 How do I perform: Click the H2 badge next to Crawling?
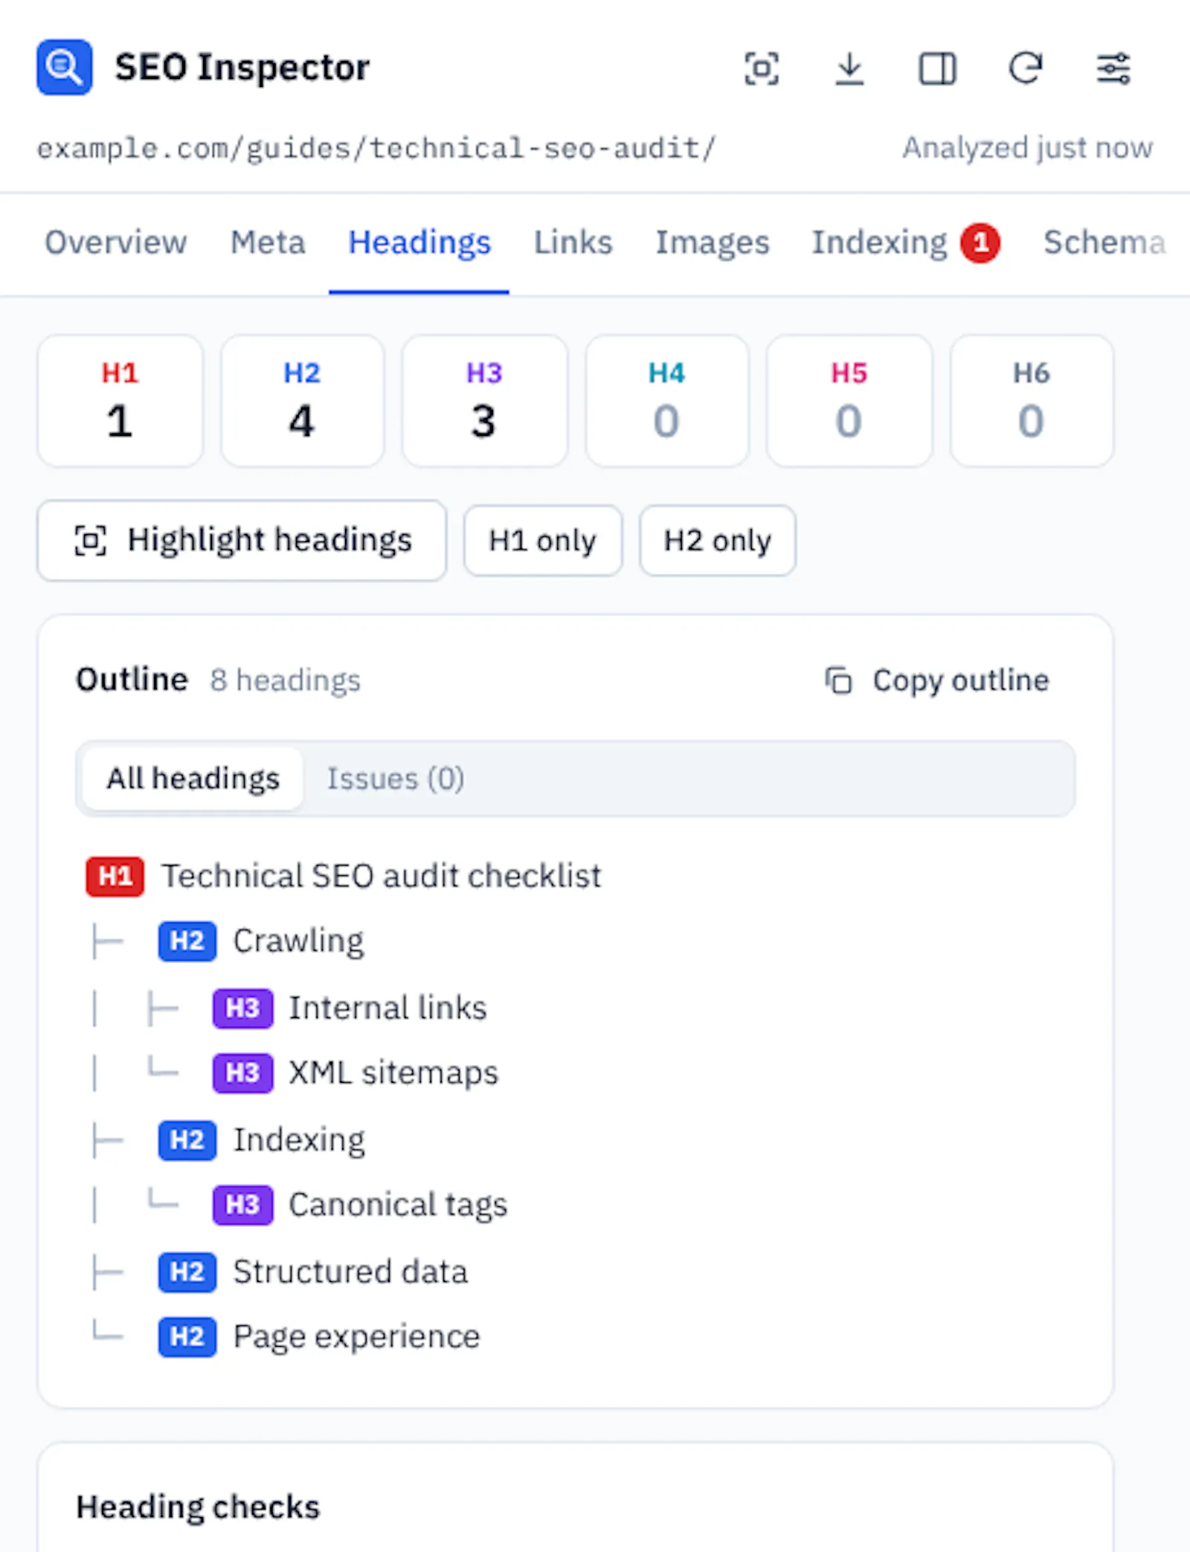point(187,941)
